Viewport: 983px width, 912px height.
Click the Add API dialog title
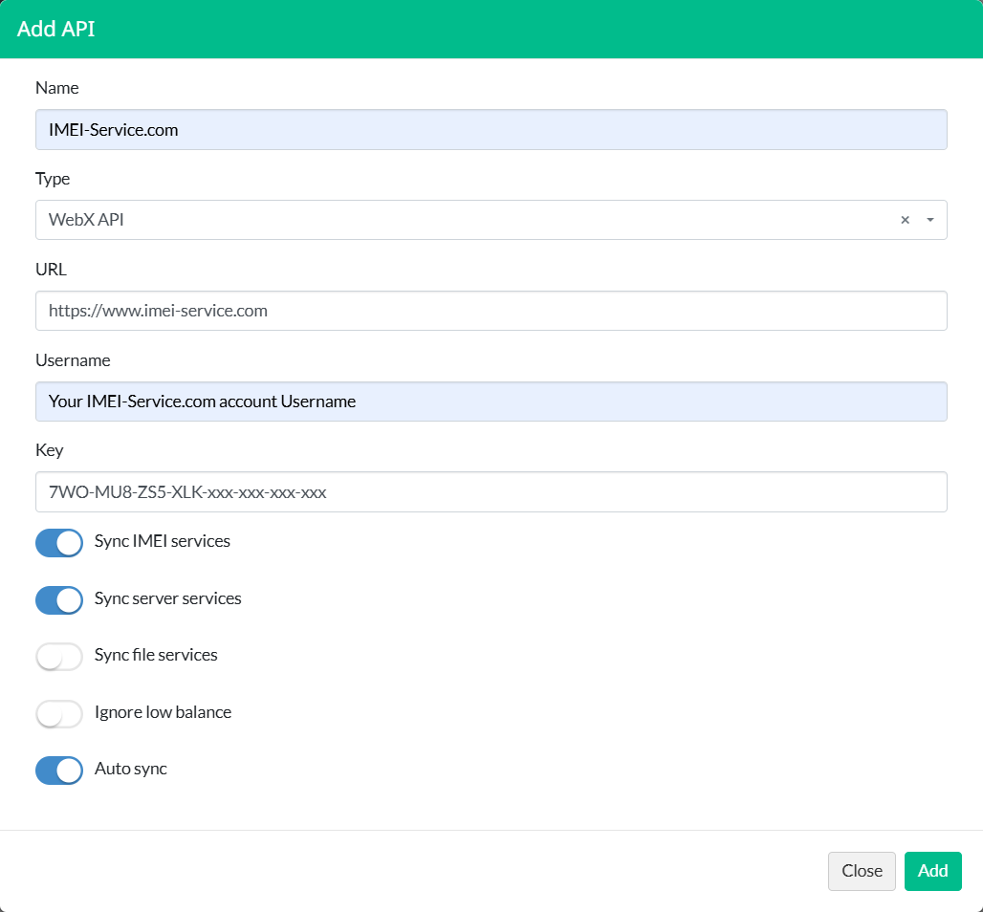[x=55, y=29]
